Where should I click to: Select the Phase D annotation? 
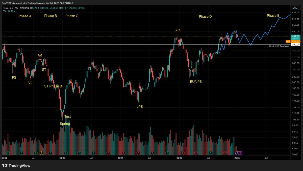coord(205,17)
